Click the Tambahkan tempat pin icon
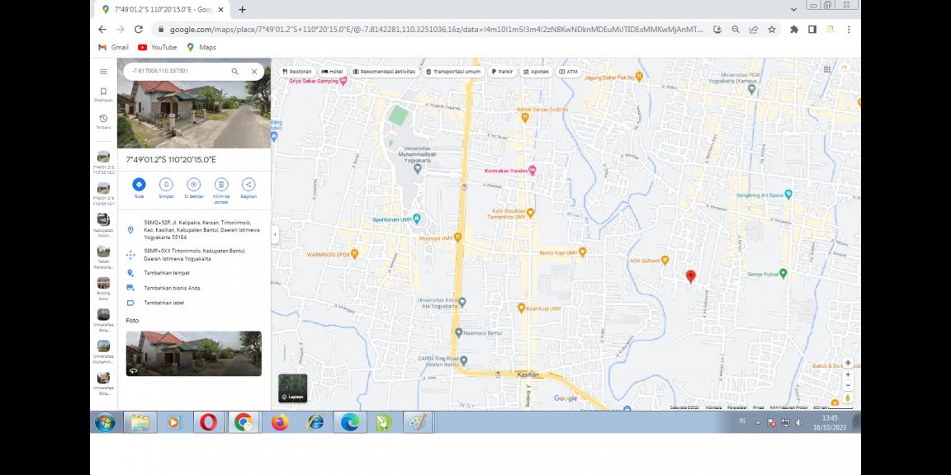This screenshot has height=475, width=951. [130, 272]
